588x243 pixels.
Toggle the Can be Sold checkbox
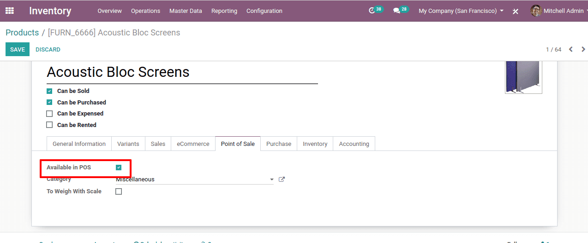coord(49,91)
